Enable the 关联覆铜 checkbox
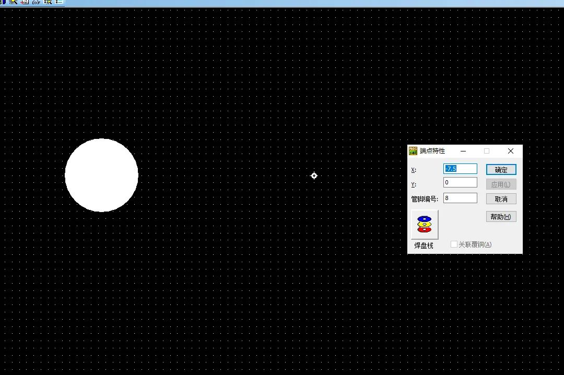The image size is (564, 375). click(454, 244)
